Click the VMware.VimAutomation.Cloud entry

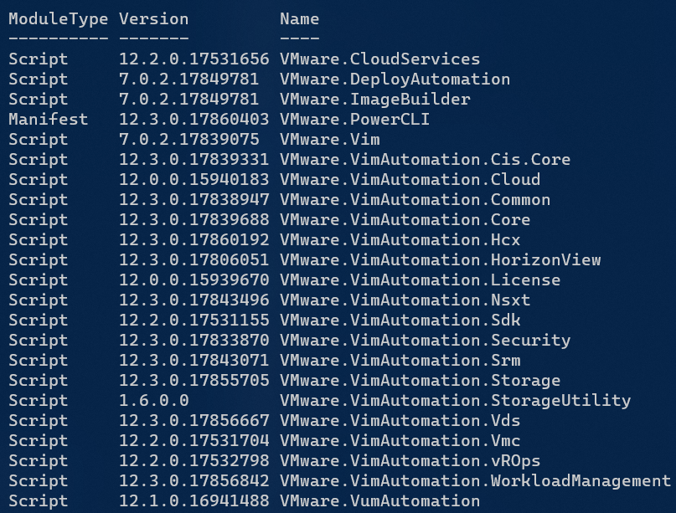pos(410,179)
